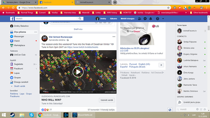
Task: Bookmark this page with star icon
Action: pyautogui.click(x=168, y=8)
